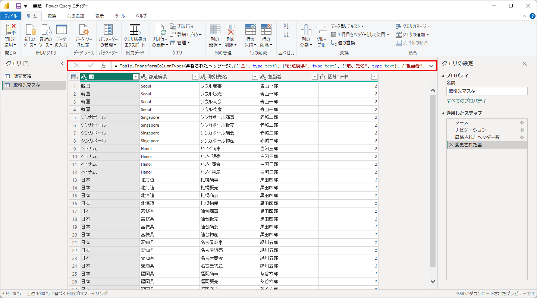This screenshot has width=537, height=298.
Task: Open the すべてのプロパティ link
Action: point(466,101)
